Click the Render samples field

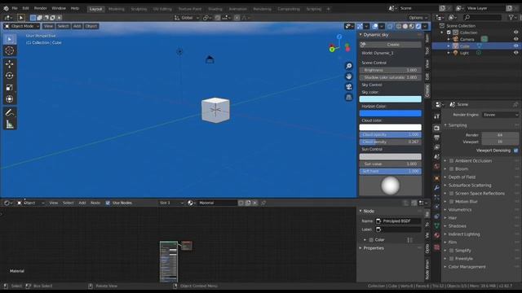[x=500, y=135]
